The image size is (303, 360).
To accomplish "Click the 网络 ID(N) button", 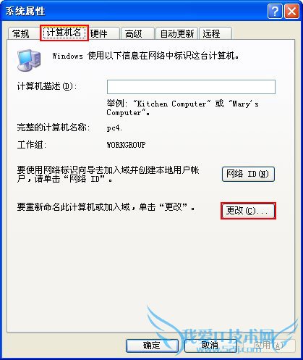I will click(x=248, y=174).
